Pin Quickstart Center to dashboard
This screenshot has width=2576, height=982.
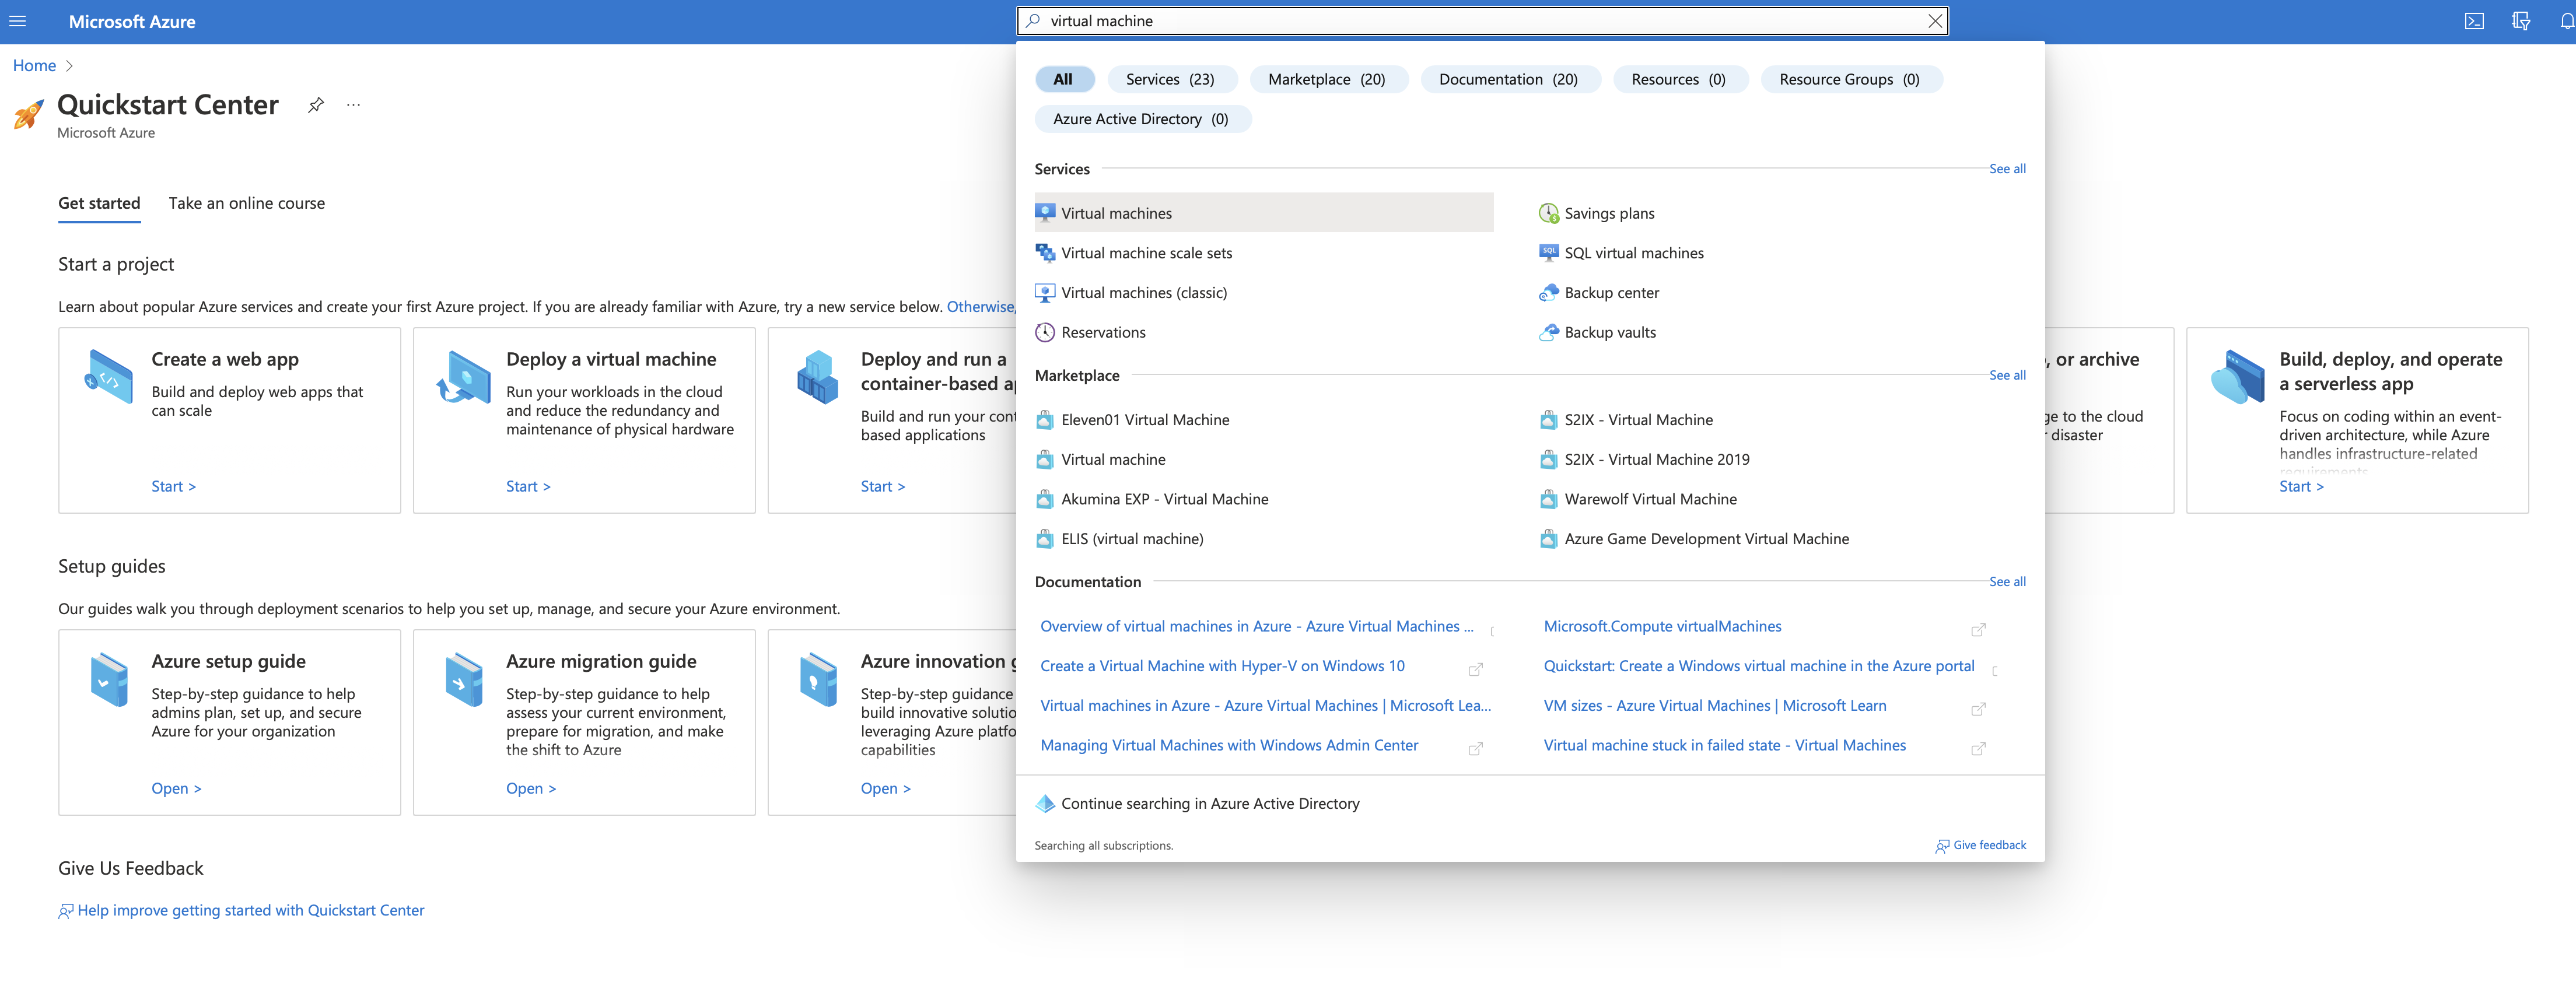(x=316, y=104)
